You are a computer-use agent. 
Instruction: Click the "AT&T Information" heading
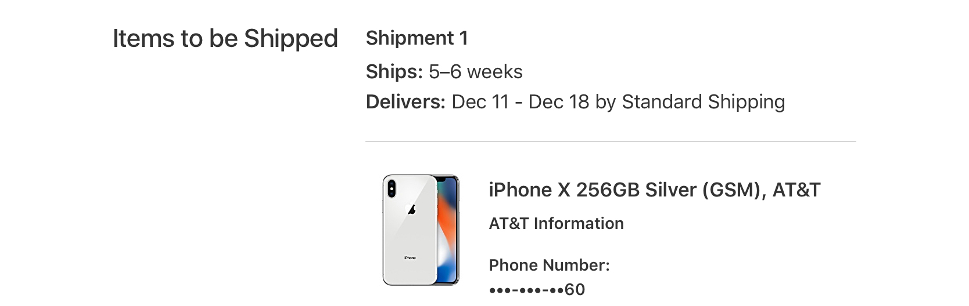pyautogui.click(x=556, y=224)
